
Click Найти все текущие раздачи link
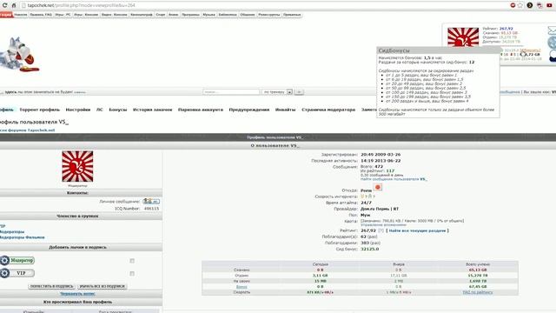click(417, 230)
